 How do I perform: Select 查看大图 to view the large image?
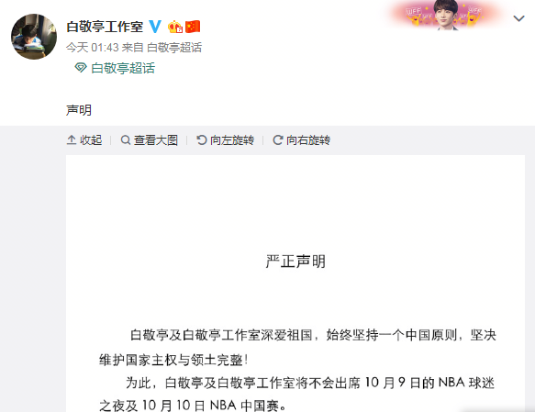point(150,140)
